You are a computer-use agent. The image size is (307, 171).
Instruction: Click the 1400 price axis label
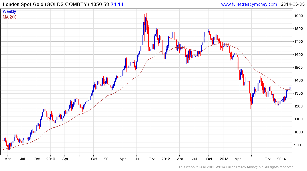(x=299, y=80)
